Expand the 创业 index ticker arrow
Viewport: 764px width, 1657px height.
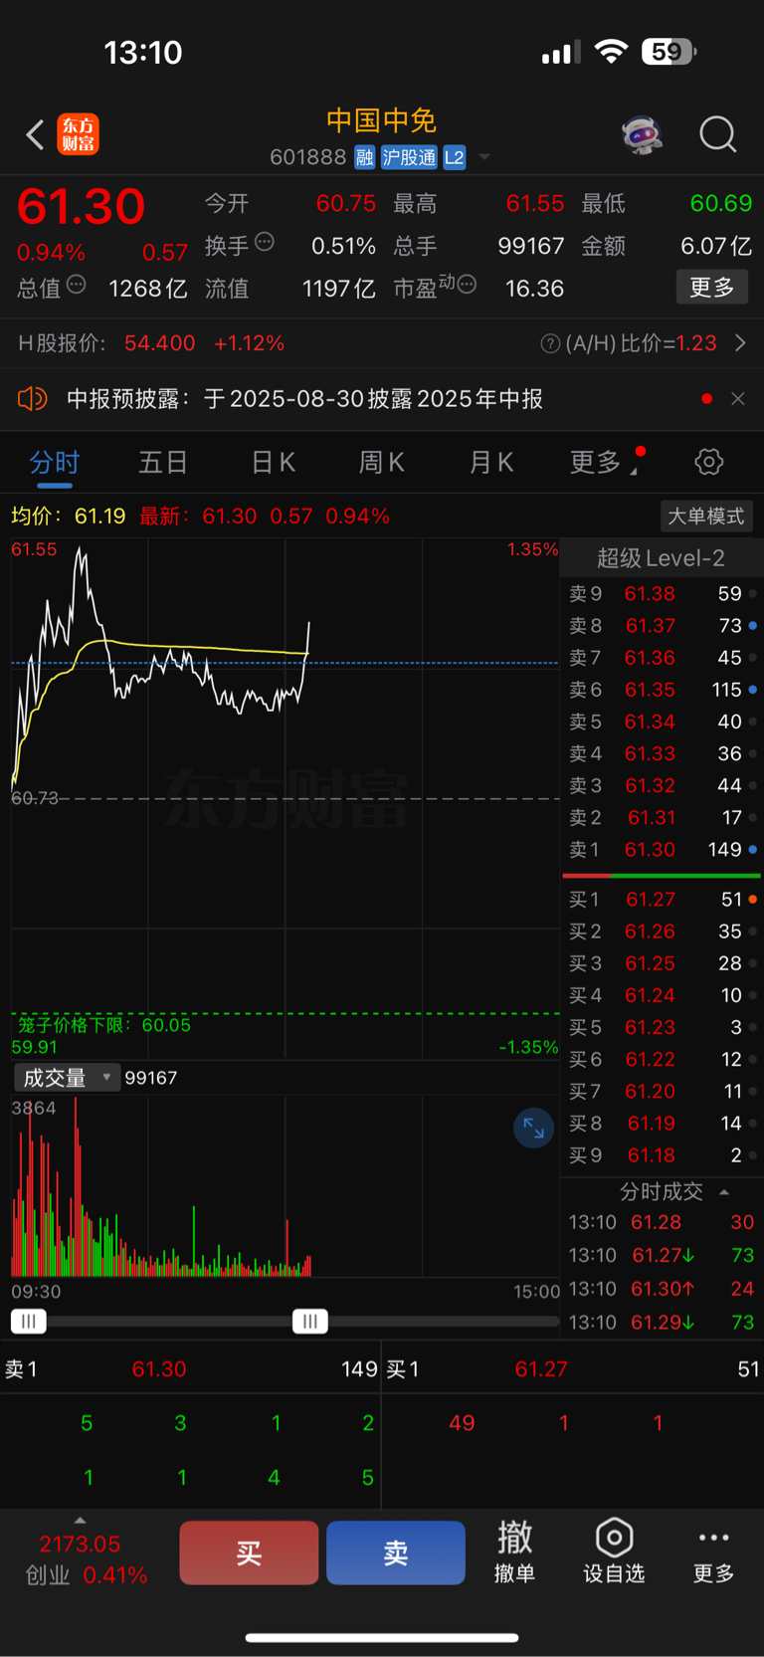pos(80,1521)
